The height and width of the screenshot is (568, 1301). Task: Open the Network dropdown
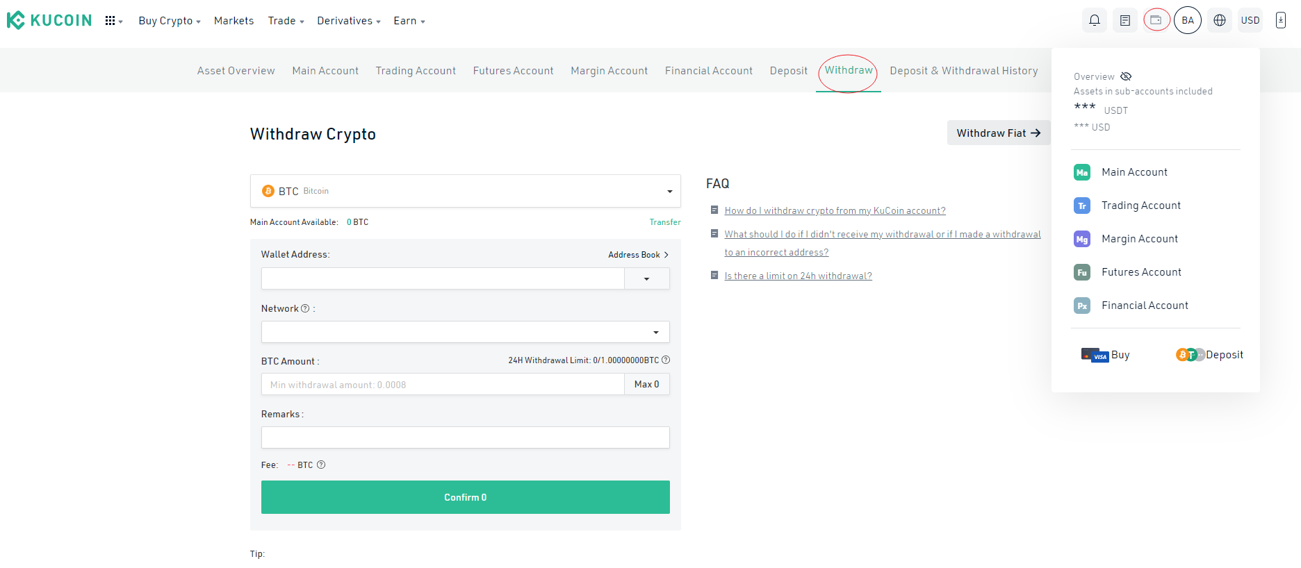[466, 332]
